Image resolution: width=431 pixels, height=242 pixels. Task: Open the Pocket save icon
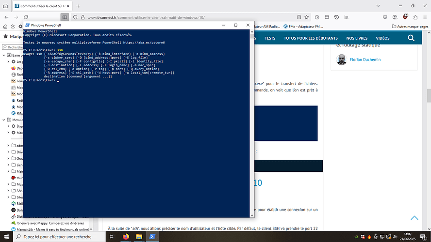385,17
